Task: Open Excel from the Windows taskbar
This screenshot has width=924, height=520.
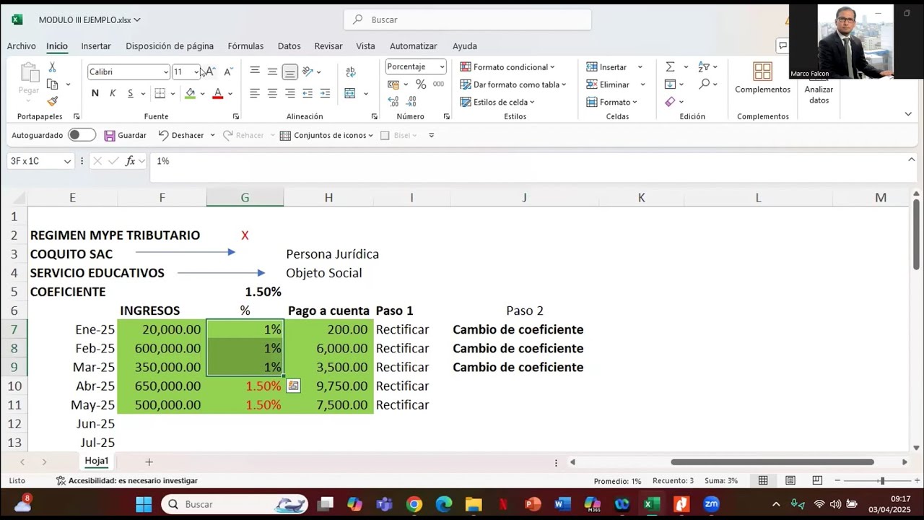Action: click(651, 504)
